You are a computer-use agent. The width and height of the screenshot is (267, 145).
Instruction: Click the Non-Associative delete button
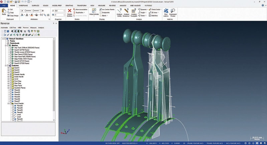[x=80, y=10]
